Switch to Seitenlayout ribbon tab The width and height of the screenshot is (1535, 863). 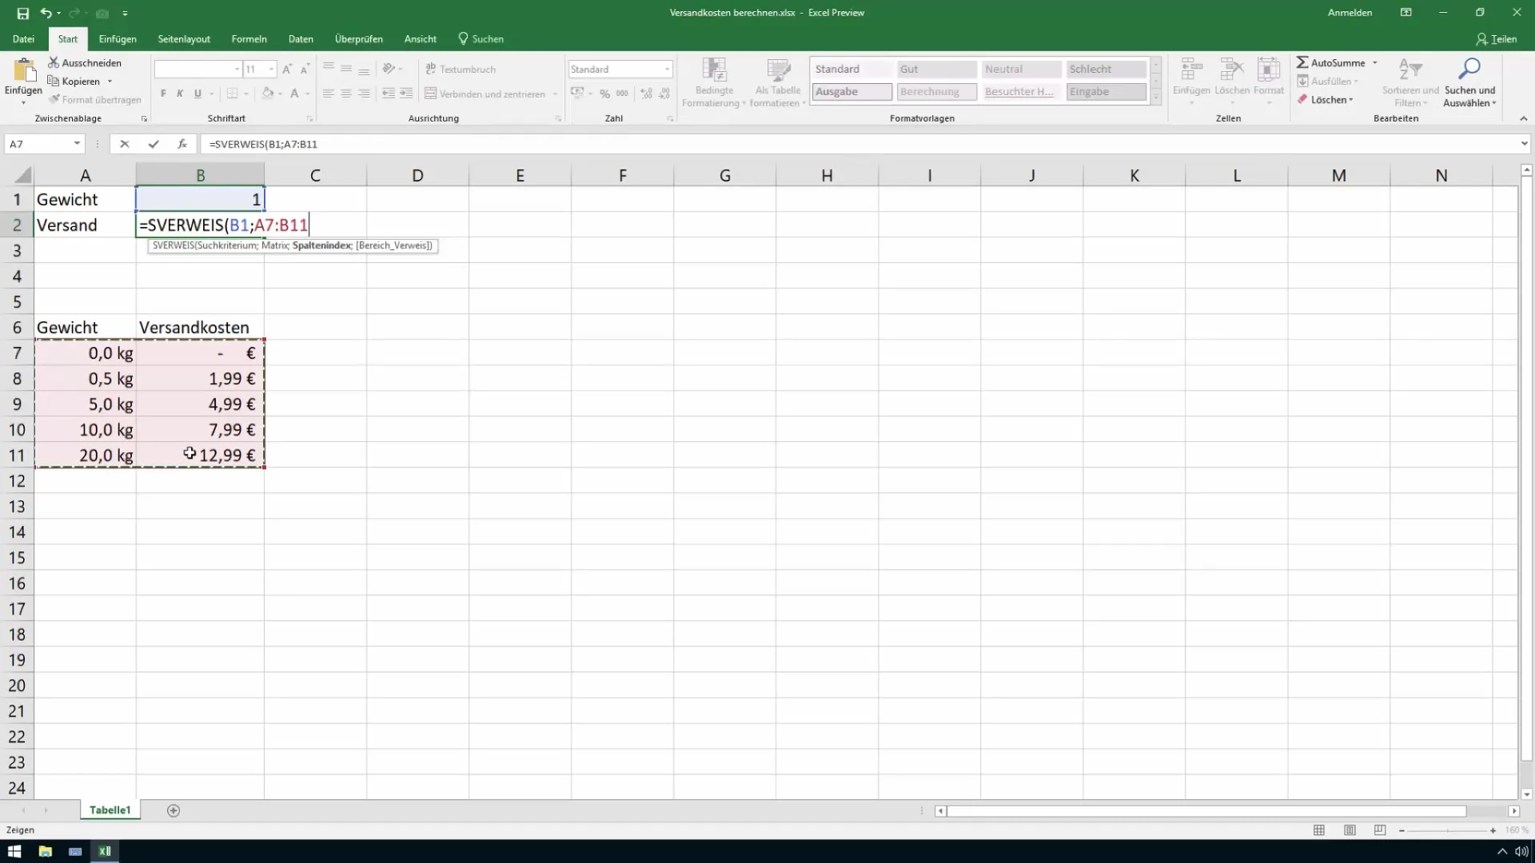(x=184, y=38)
